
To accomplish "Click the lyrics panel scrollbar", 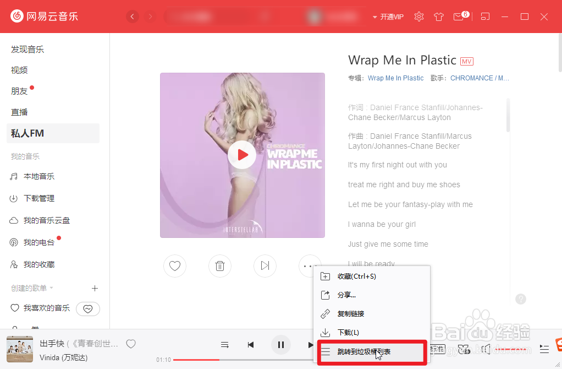I will pyautogui.click(x=508, y=116).
